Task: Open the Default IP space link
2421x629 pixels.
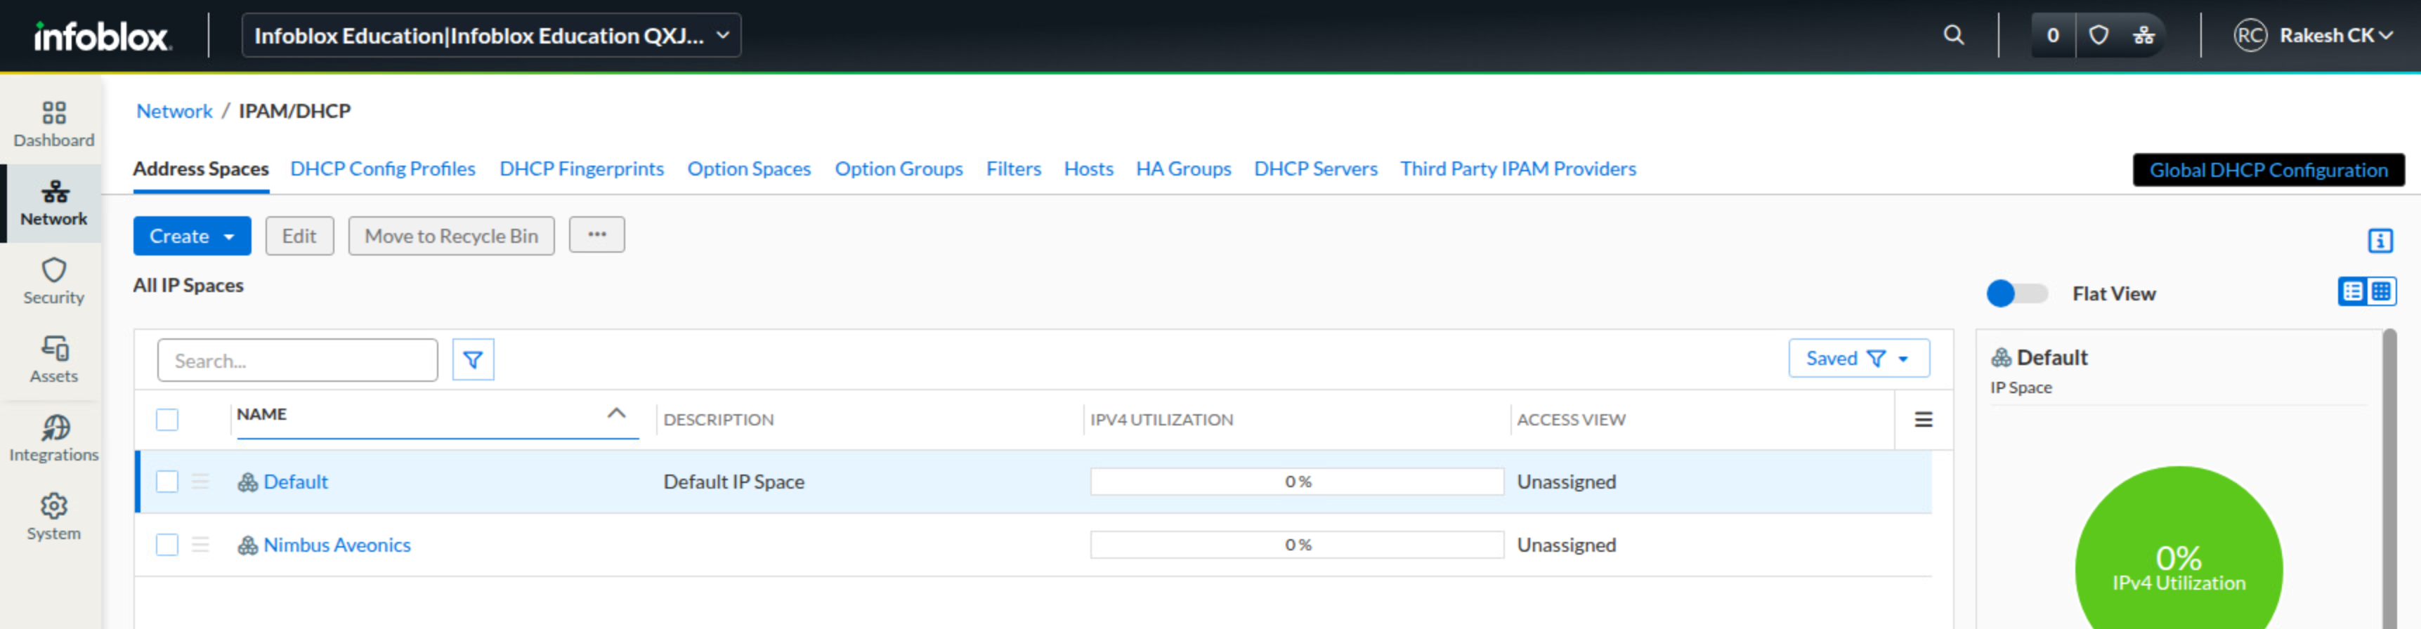Action: [296, 482]
